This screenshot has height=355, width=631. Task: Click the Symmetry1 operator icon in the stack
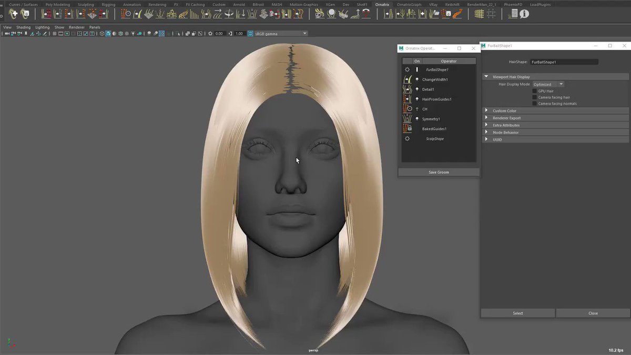click(x=407, y=119)
